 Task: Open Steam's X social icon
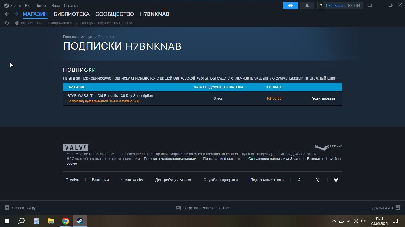[318, 180]
